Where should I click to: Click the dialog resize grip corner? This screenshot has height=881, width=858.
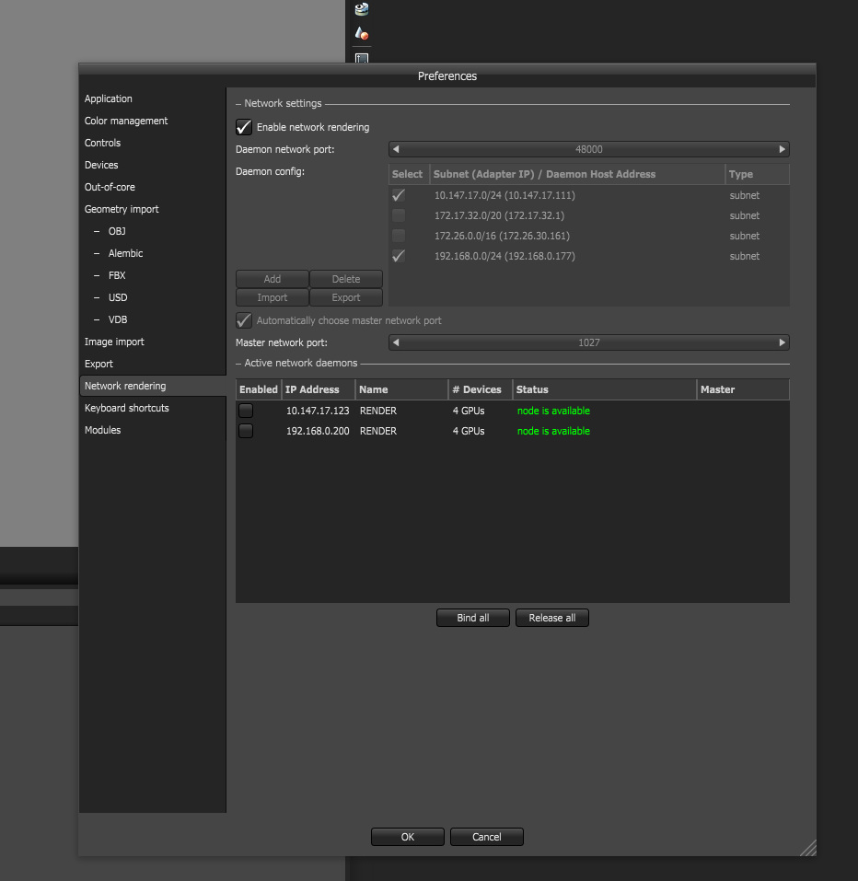click(x=808, y=848)
